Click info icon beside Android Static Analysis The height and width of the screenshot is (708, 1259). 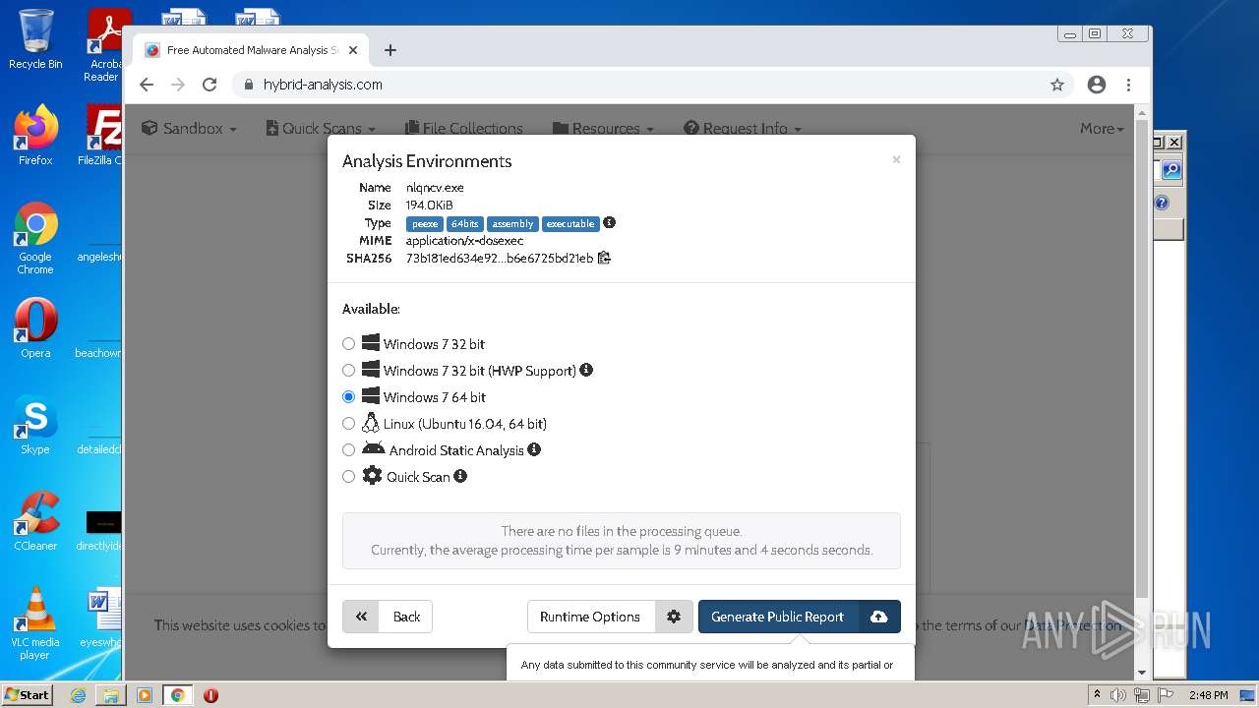[x=534, y=449]
